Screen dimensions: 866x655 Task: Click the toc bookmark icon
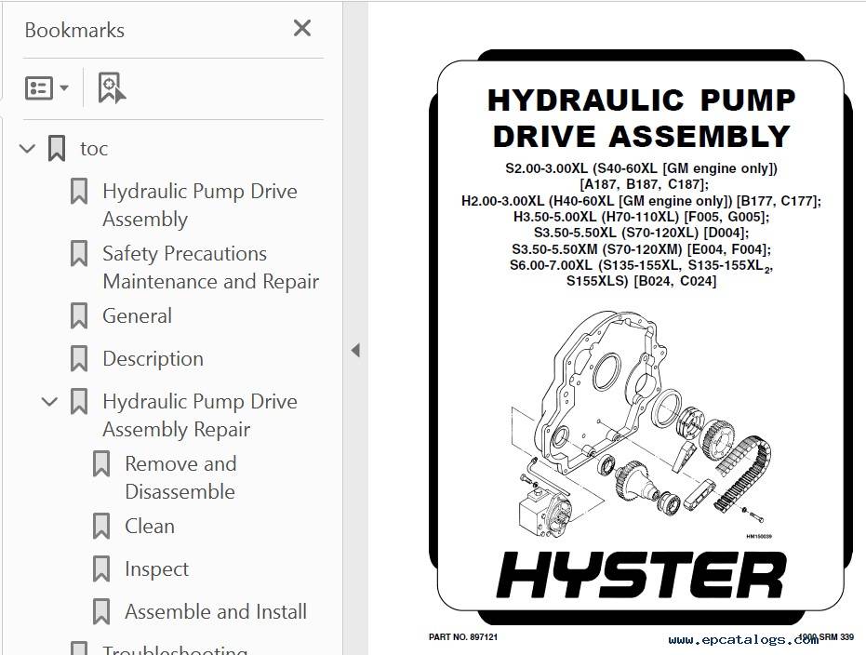tap(57, 149)
